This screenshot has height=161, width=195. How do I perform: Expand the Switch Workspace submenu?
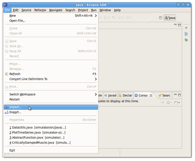[x=96, y=94]
